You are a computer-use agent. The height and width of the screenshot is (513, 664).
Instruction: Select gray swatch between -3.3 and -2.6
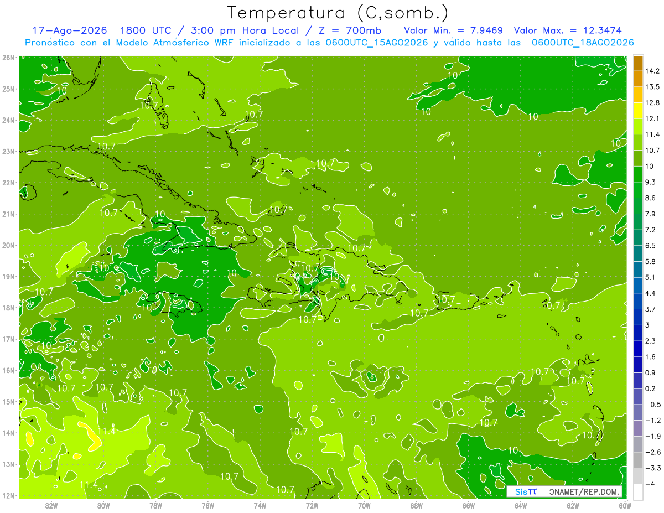coord(639,460)
